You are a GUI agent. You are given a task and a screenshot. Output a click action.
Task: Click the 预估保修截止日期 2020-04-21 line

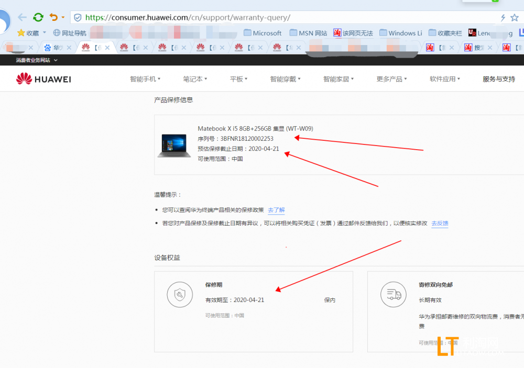point(238,149)
